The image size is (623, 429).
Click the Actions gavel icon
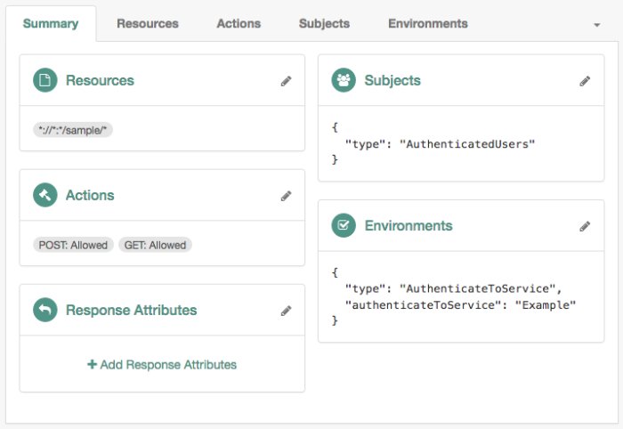pos(45,195)
